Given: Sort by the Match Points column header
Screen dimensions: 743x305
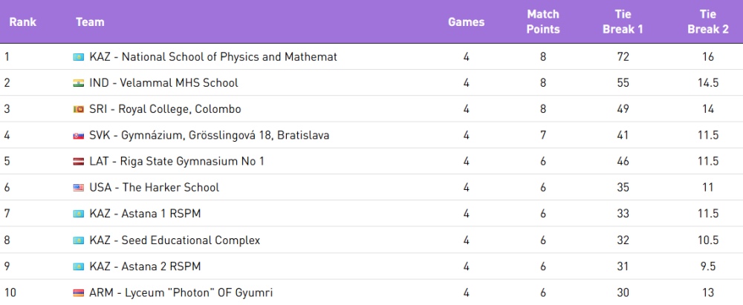Looking at the screenshot, I should [543, 22].
